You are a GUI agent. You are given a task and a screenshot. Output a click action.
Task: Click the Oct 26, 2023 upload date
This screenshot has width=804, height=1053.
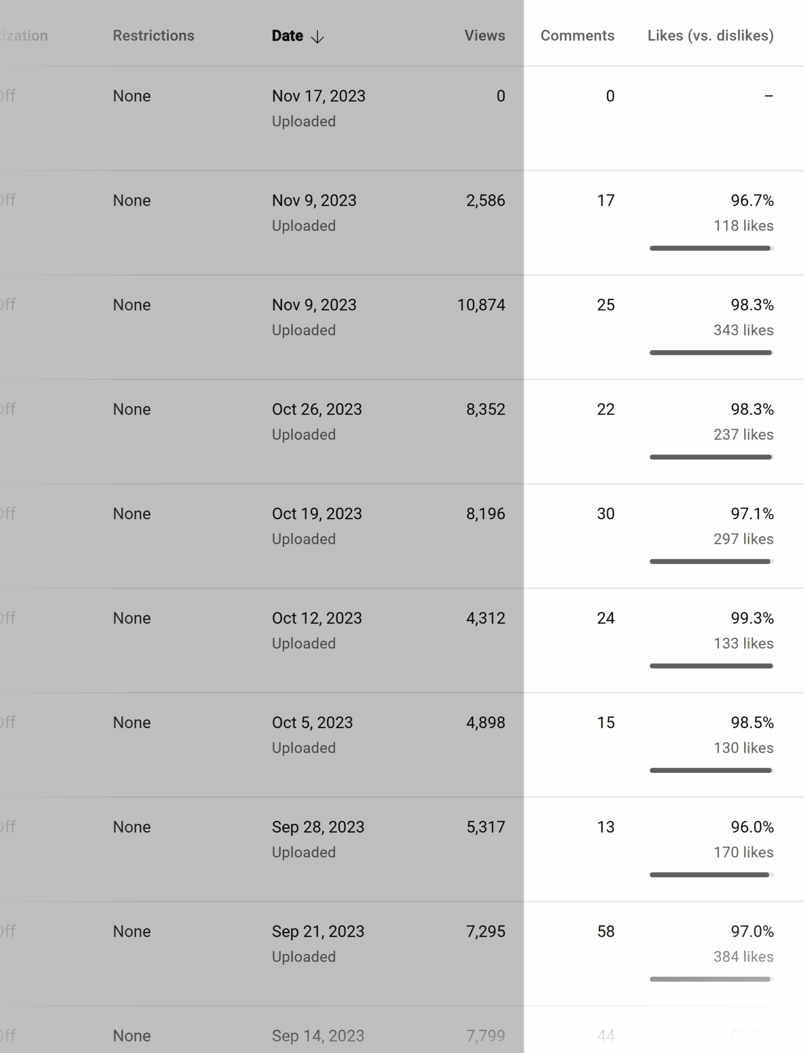click(x=317, y=409)
